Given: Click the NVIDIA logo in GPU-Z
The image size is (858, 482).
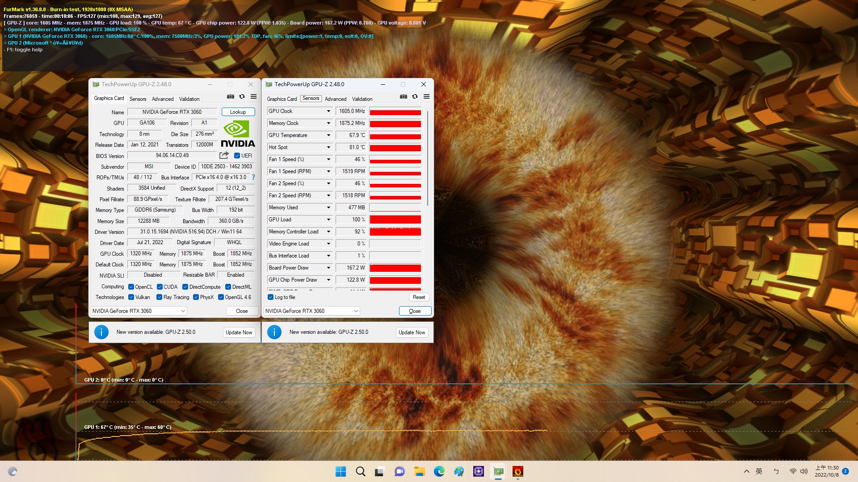Looking at the screenshot, I should 238,134.
